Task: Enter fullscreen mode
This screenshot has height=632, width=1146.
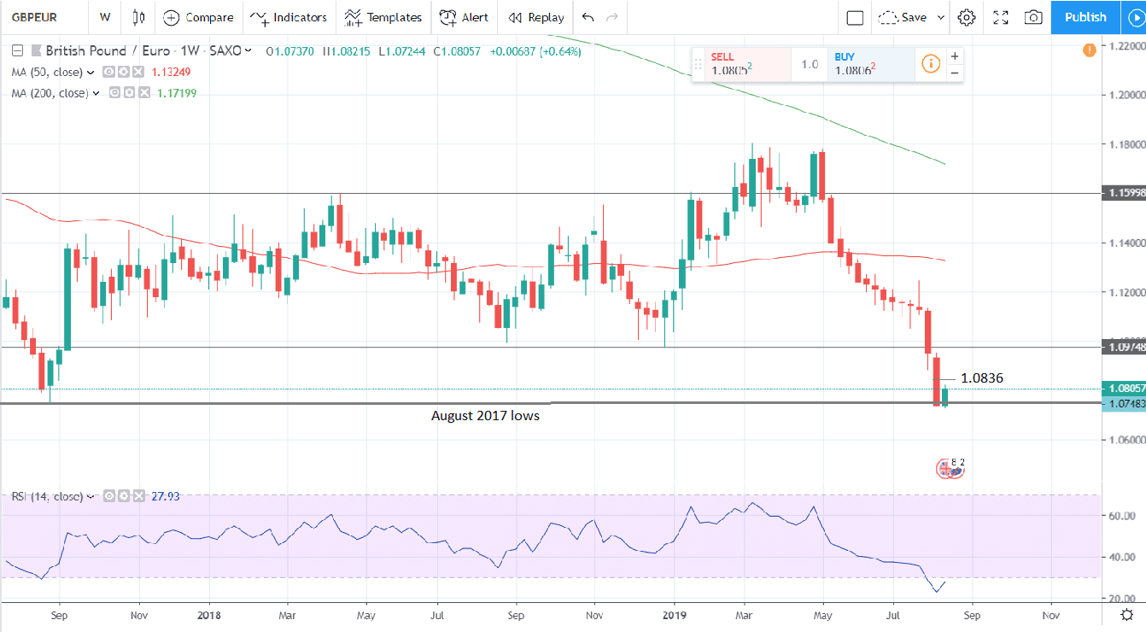Action: tap(1001, 17)
